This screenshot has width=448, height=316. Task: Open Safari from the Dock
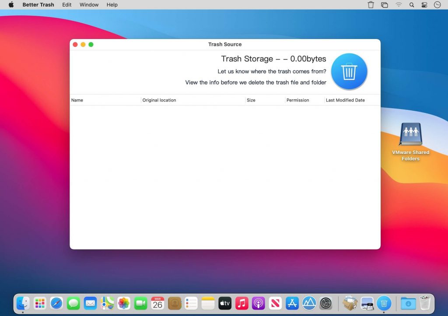[x=56, y=302]
